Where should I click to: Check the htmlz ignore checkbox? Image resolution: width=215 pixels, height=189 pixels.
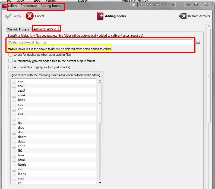[14, 164]
